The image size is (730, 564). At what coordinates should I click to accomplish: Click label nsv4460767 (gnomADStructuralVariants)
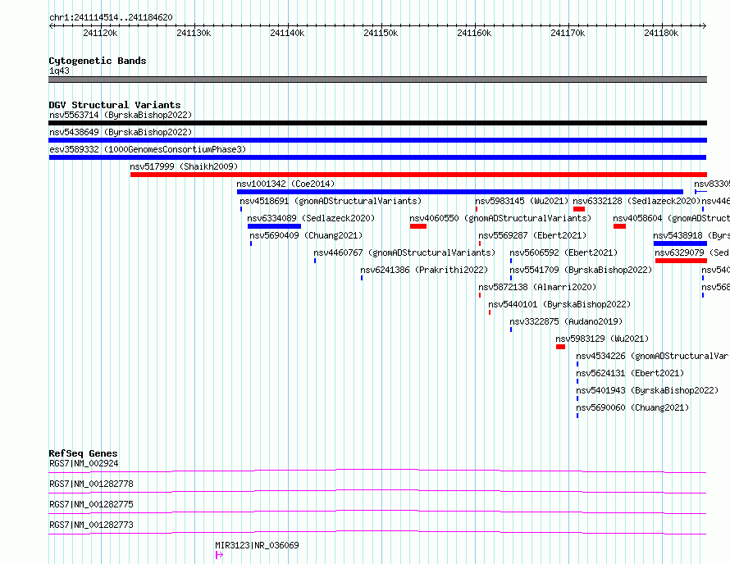[x=404, y=252]
